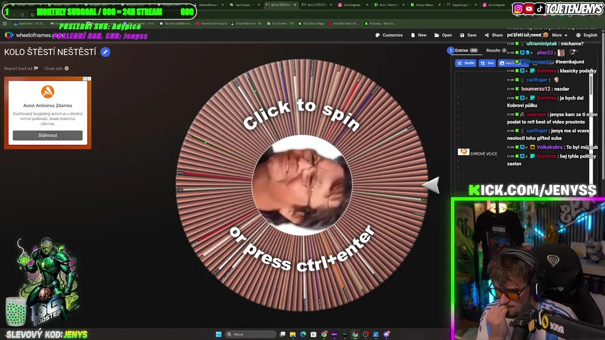The width and height of the screenshot is (605, 340).
Task: Collapse entries panel with chevron button
Action: coord(450,51)
